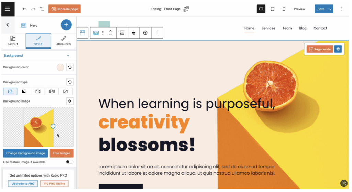Viewport: 352px width, 192px height.
Task: Open the Save button dropdown arrow
Action: [x=330, y=9]
